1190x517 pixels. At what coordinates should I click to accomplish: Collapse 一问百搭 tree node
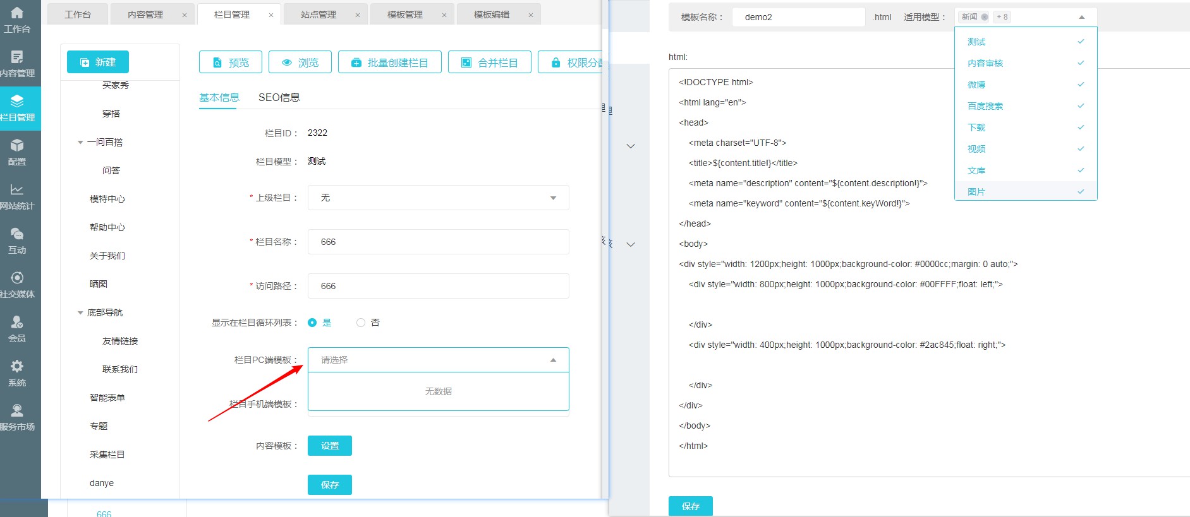click(x=80, y=143)
